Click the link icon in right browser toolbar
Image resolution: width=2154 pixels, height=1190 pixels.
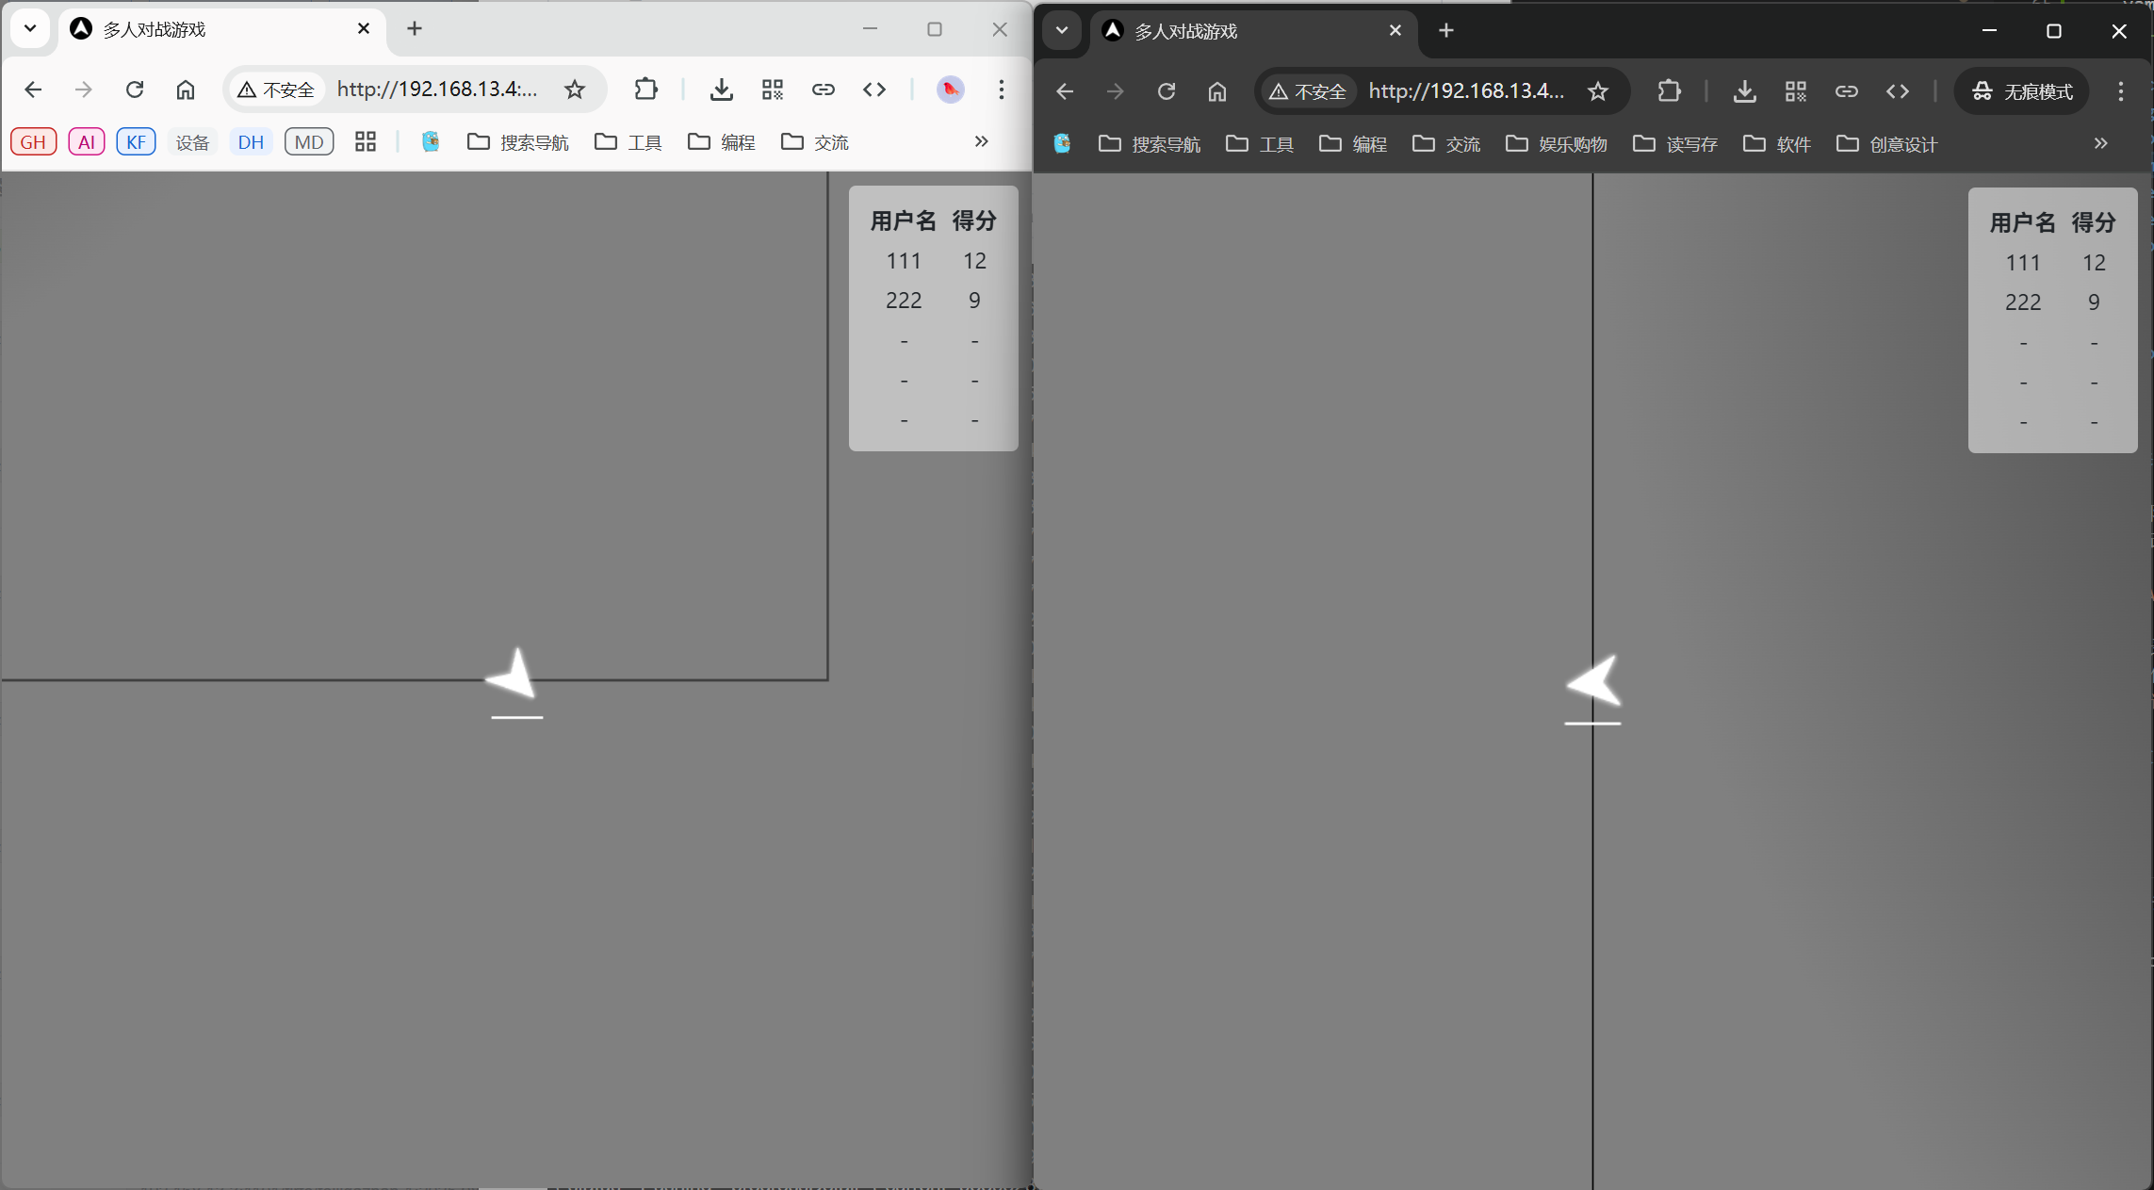(1846, 91)
